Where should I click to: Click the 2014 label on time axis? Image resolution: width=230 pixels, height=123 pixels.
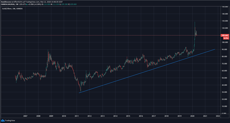coord(115,116)
